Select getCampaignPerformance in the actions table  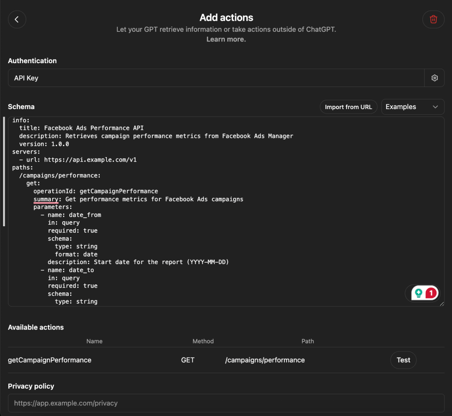49,360
